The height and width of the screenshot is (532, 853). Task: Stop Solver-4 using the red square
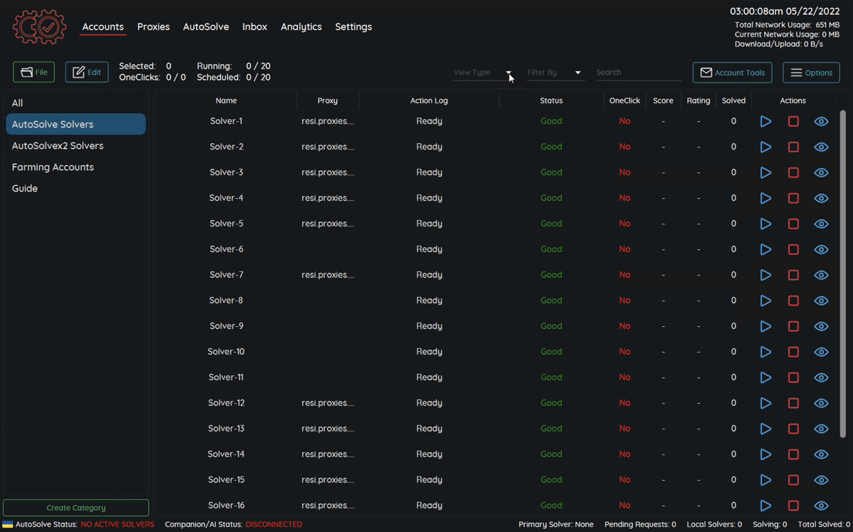793,198
